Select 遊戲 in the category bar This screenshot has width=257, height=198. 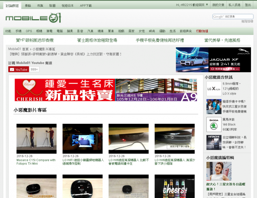(x=121, y=31)
